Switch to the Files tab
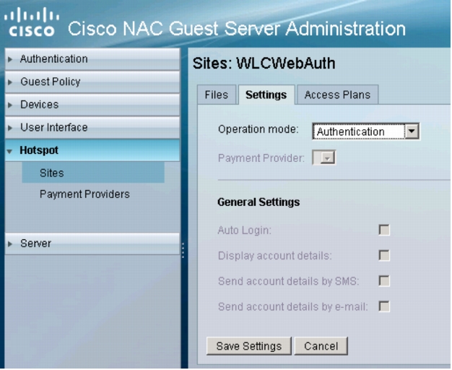The height and width of the screenshot is (370, 452). point(217,95)
